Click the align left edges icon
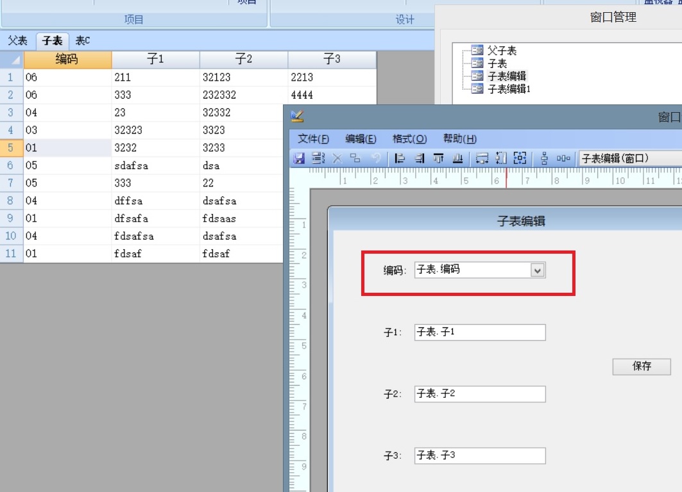The width and height of the screenshot is (682, 492). coord(400,158)
